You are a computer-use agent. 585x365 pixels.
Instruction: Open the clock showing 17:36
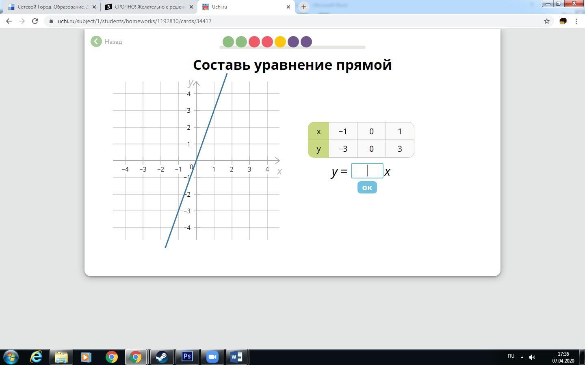[x=563, y=357]
